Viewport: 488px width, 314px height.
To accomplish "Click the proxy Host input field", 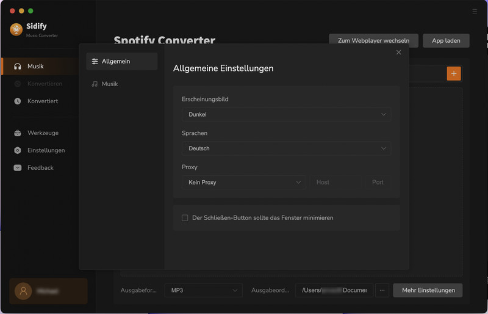I will point(335,183).
